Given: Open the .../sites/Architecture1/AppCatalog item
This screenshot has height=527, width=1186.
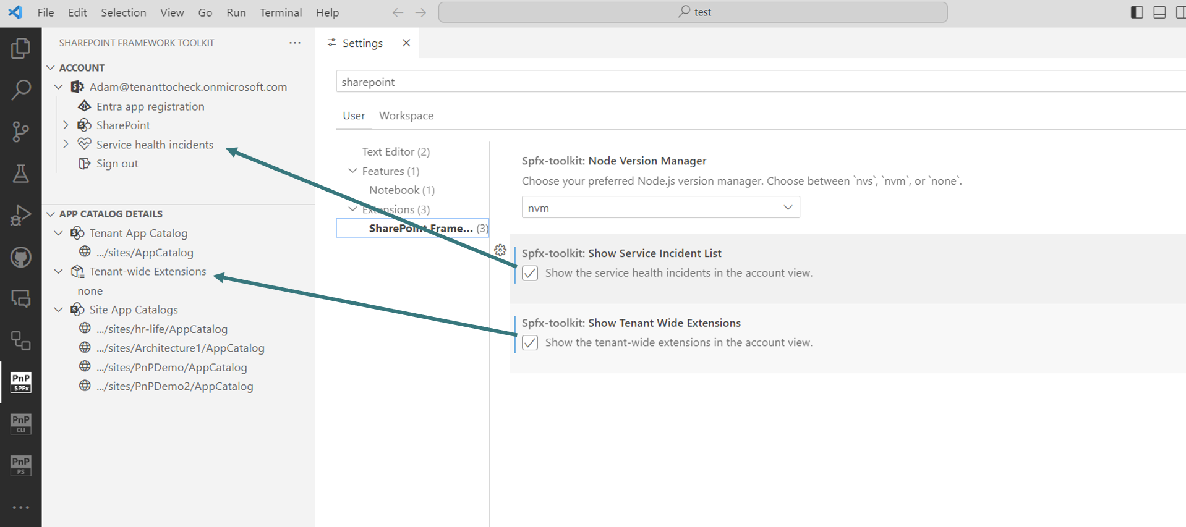Looking at the screenshot, I should (x=181, y=348).
